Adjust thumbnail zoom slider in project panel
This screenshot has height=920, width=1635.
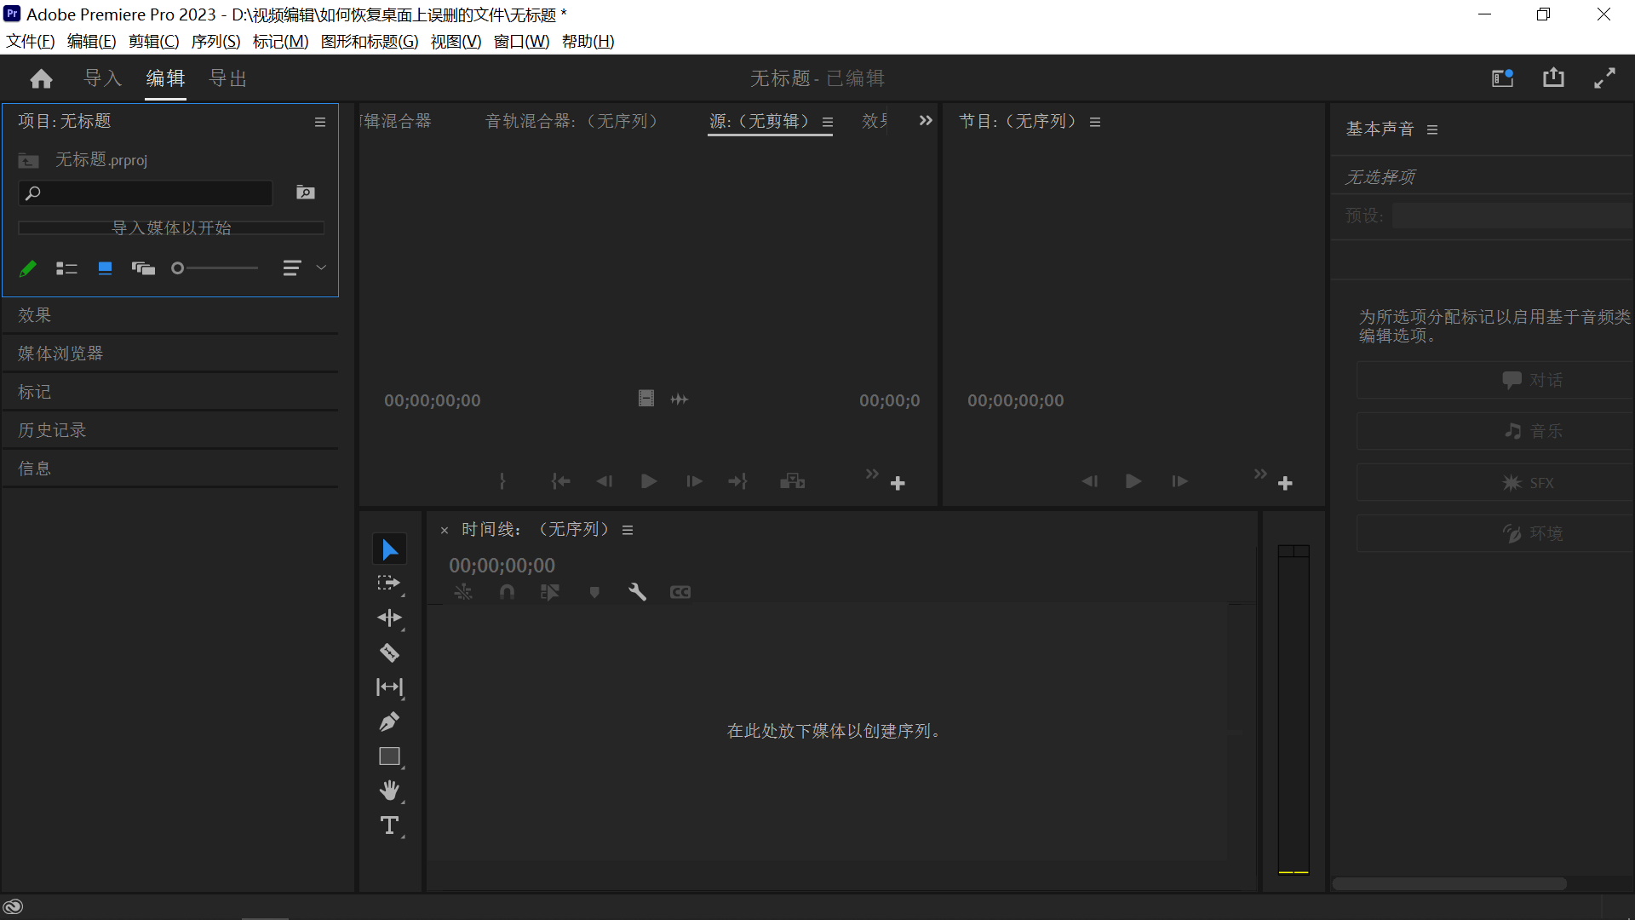[215, 268]
